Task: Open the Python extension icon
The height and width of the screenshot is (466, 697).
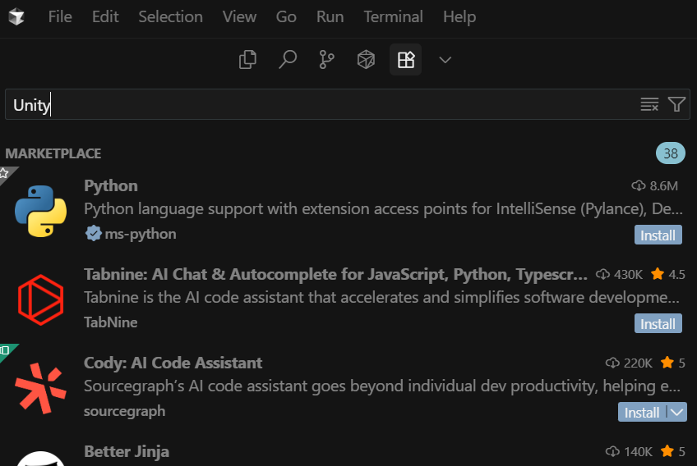Action: point(40,211)
